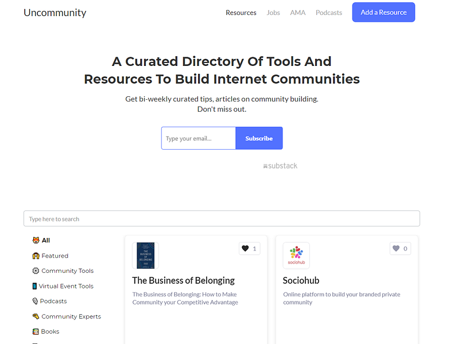Open the Resources nav item
This screenshot has height=344, width=450.
[241, 13]
